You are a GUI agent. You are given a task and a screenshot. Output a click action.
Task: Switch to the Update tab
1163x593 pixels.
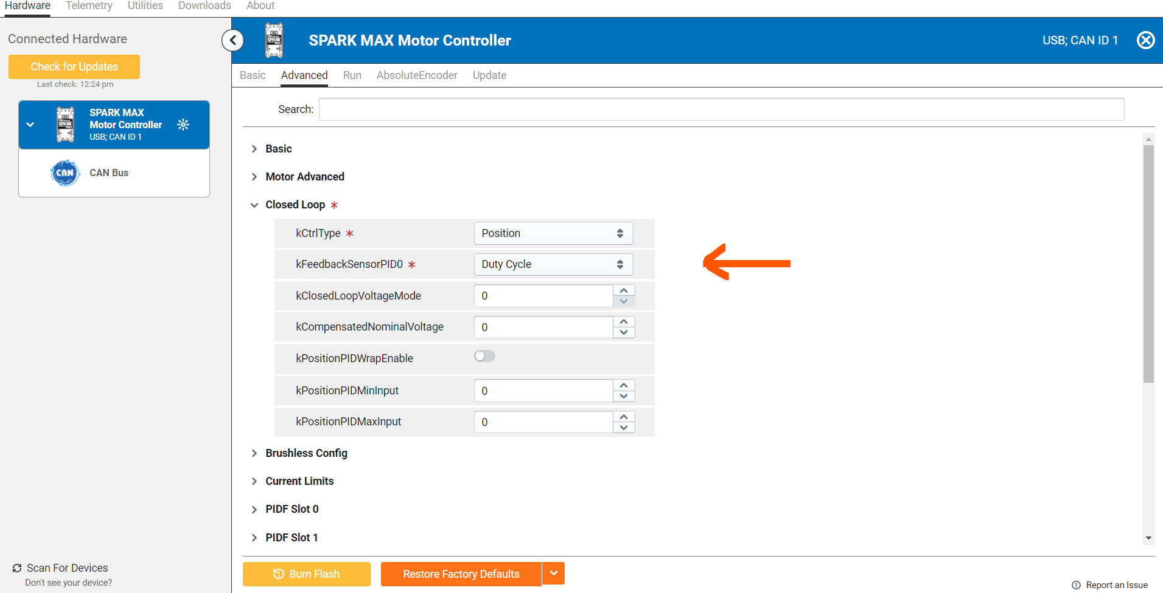click(x=489, y=75)
